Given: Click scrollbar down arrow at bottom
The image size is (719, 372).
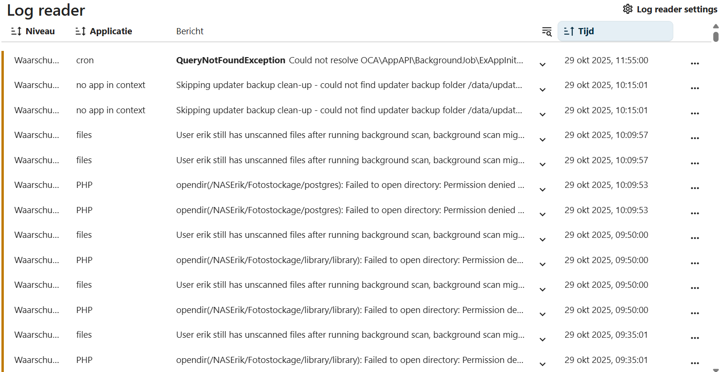Looking at the screenshot, I should click(715, 369).
